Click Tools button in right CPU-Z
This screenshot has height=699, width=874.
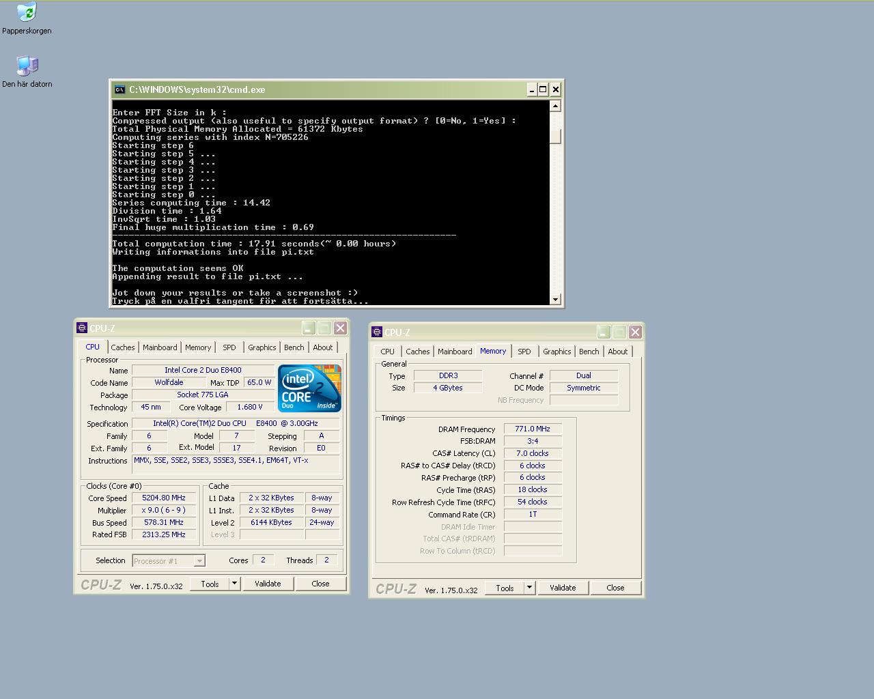click(x=505, y=588)
